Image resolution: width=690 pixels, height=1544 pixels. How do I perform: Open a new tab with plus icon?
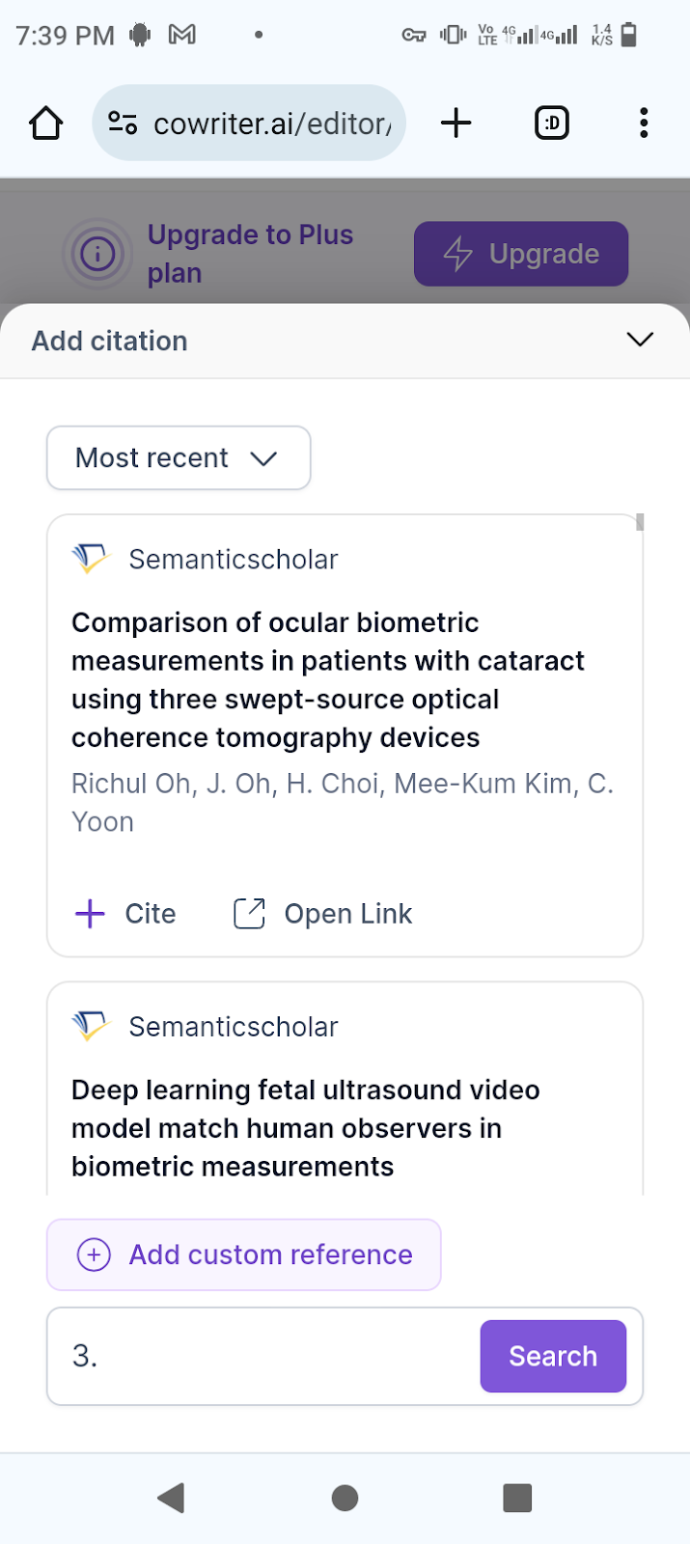click(x=455, y=124)
